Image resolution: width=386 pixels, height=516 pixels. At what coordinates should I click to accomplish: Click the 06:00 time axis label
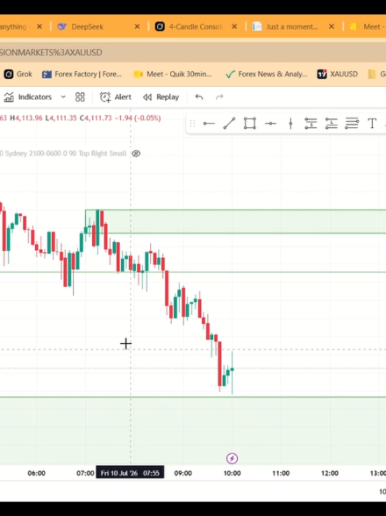[x=36, y=473]
